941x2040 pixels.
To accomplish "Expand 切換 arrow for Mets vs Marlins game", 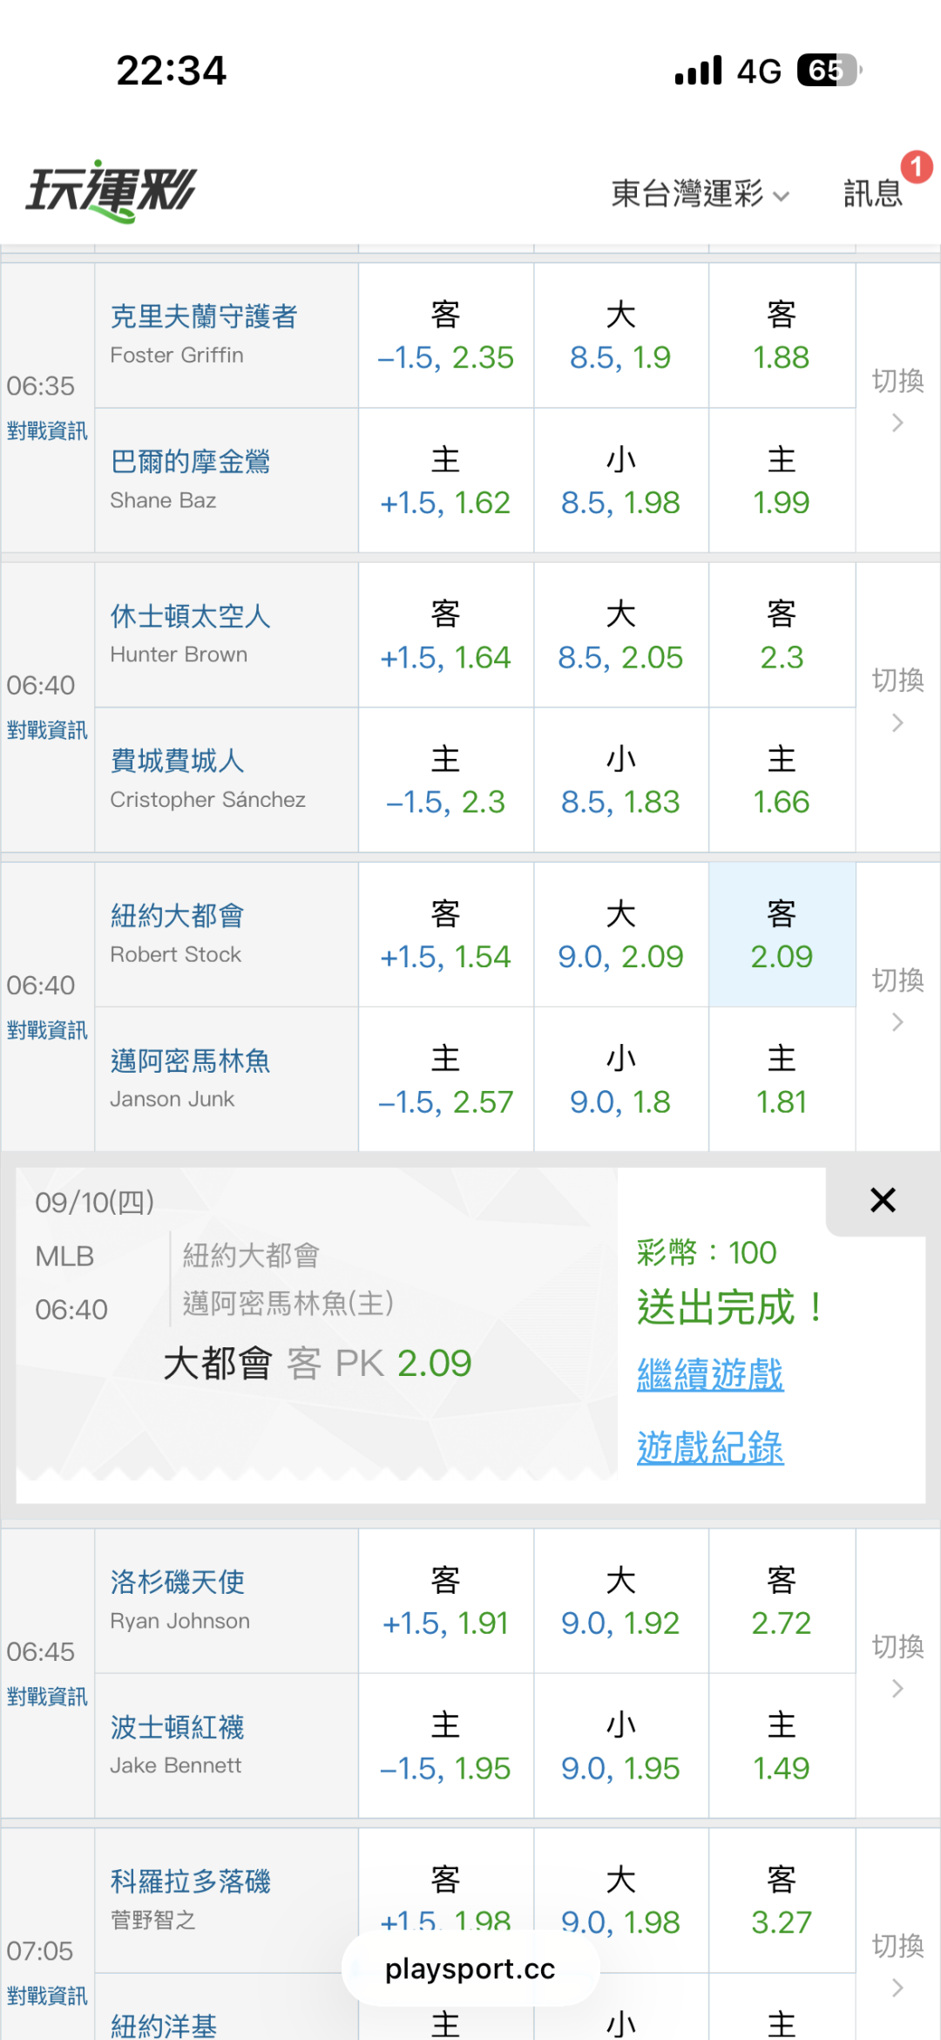I will [x=897, y=1000].
